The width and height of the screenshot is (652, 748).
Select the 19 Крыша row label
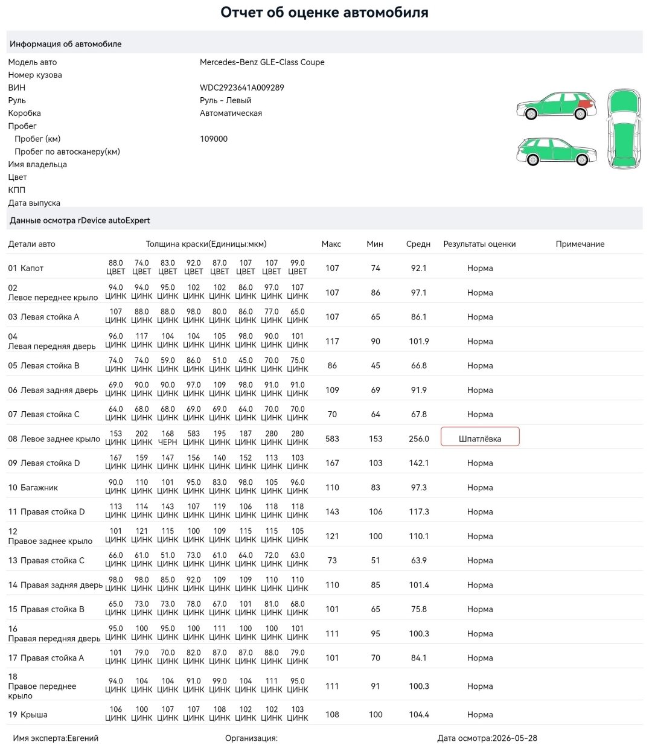28,714
